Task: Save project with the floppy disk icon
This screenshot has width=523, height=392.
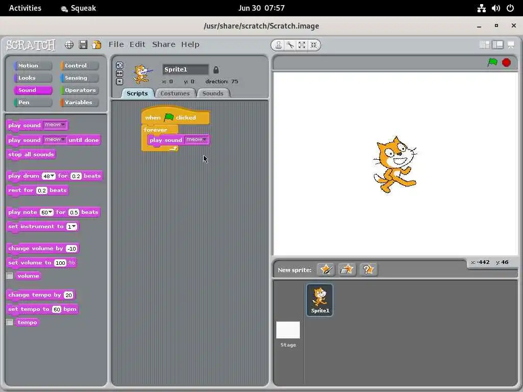Action: tap(83, 45)
